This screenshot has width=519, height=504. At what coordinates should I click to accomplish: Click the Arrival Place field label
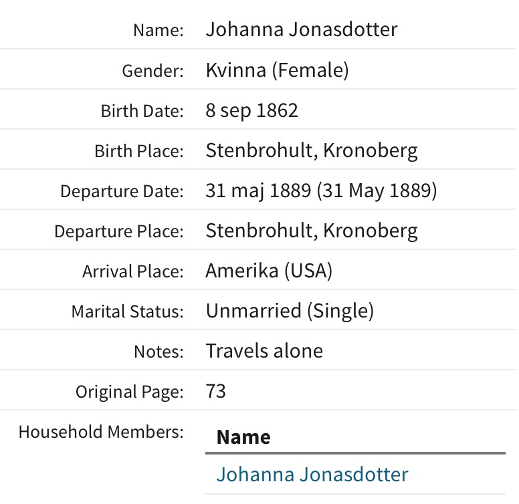132,272
